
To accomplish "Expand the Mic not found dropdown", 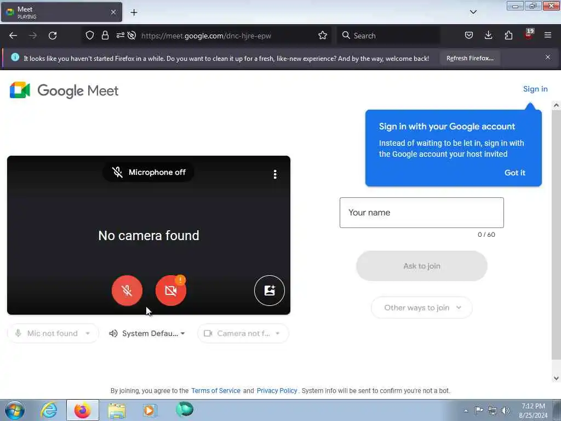I will pyautogui.click(x=53, y=333).
